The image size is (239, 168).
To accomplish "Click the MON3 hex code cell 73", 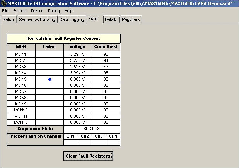I will (106, 67).
